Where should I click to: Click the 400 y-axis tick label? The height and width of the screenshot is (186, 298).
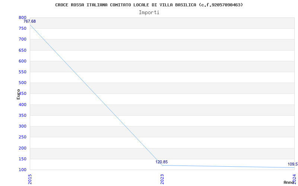click(22, 105)
